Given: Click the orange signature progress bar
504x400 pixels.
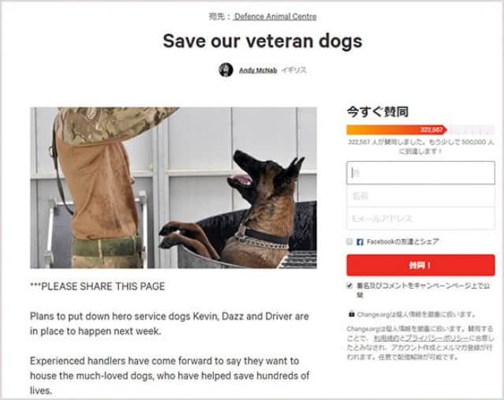Looking at the screenshot, I should tap(420, 129).
